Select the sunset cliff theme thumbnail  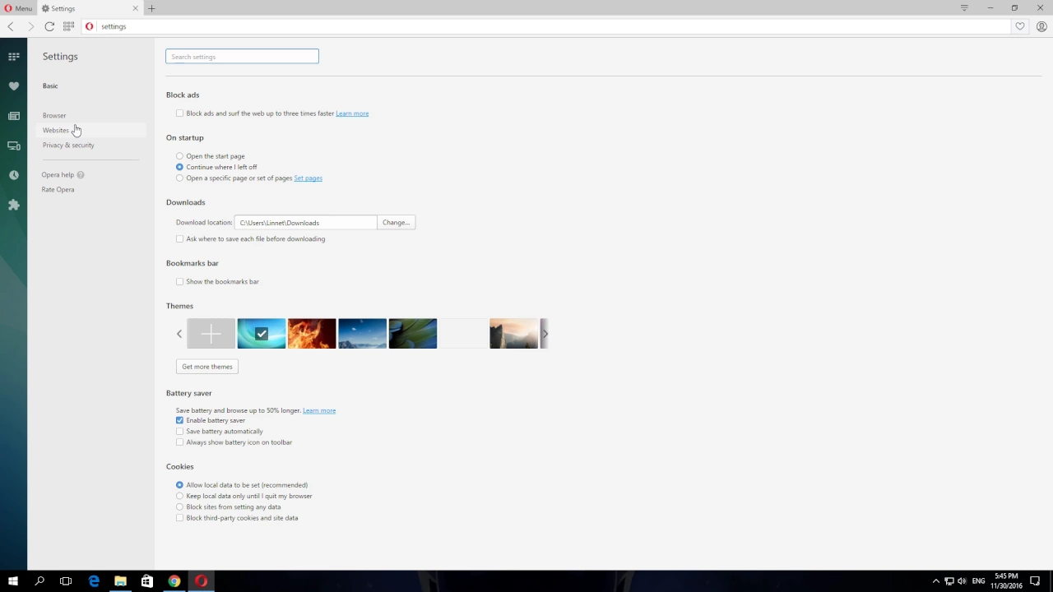pyautogui.click(x=513, y=334)
